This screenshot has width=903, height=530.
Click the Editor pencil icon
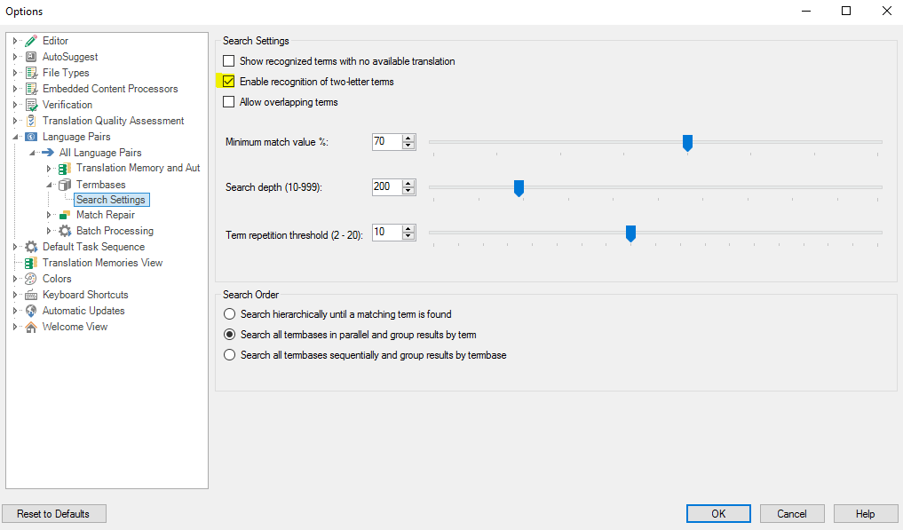pyautogui.click(x=31, y=41)
